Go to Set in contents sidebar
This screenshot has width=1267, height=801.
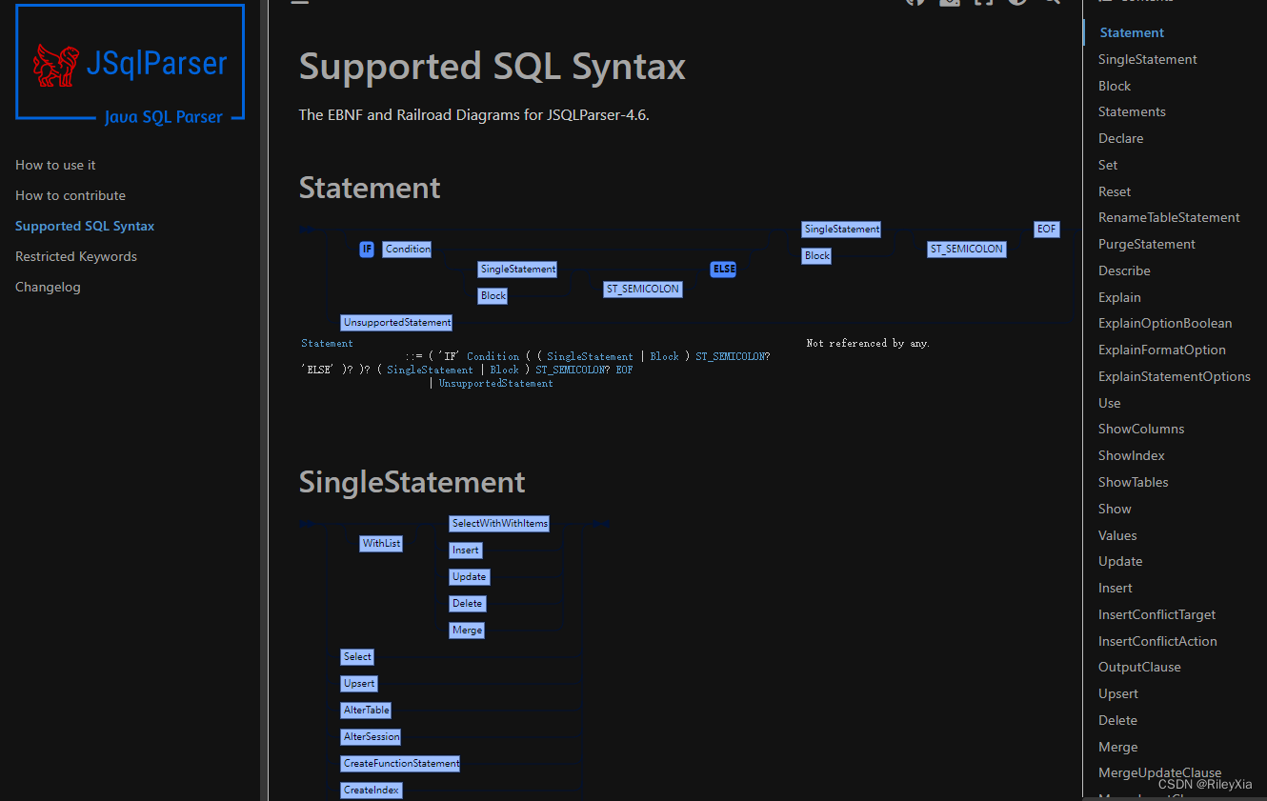click(x=1108, y=165)
